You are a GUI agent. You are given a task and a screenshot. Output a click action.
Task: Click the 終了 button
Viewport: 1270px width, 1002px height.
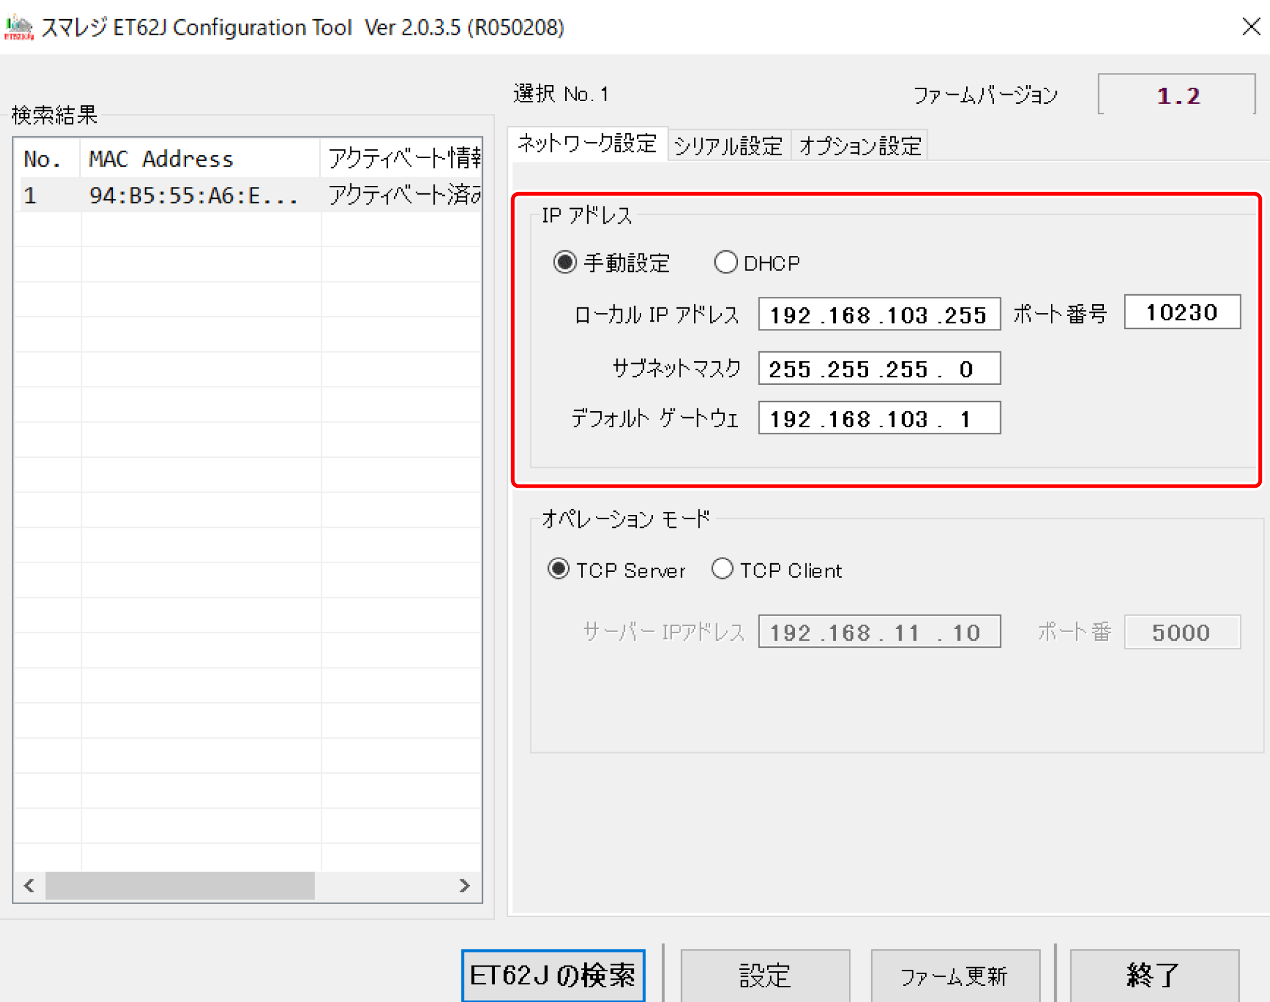pos(1154,975)
